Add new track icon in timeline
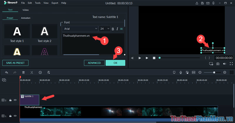235x123 pixels. (x=4, y=80)
